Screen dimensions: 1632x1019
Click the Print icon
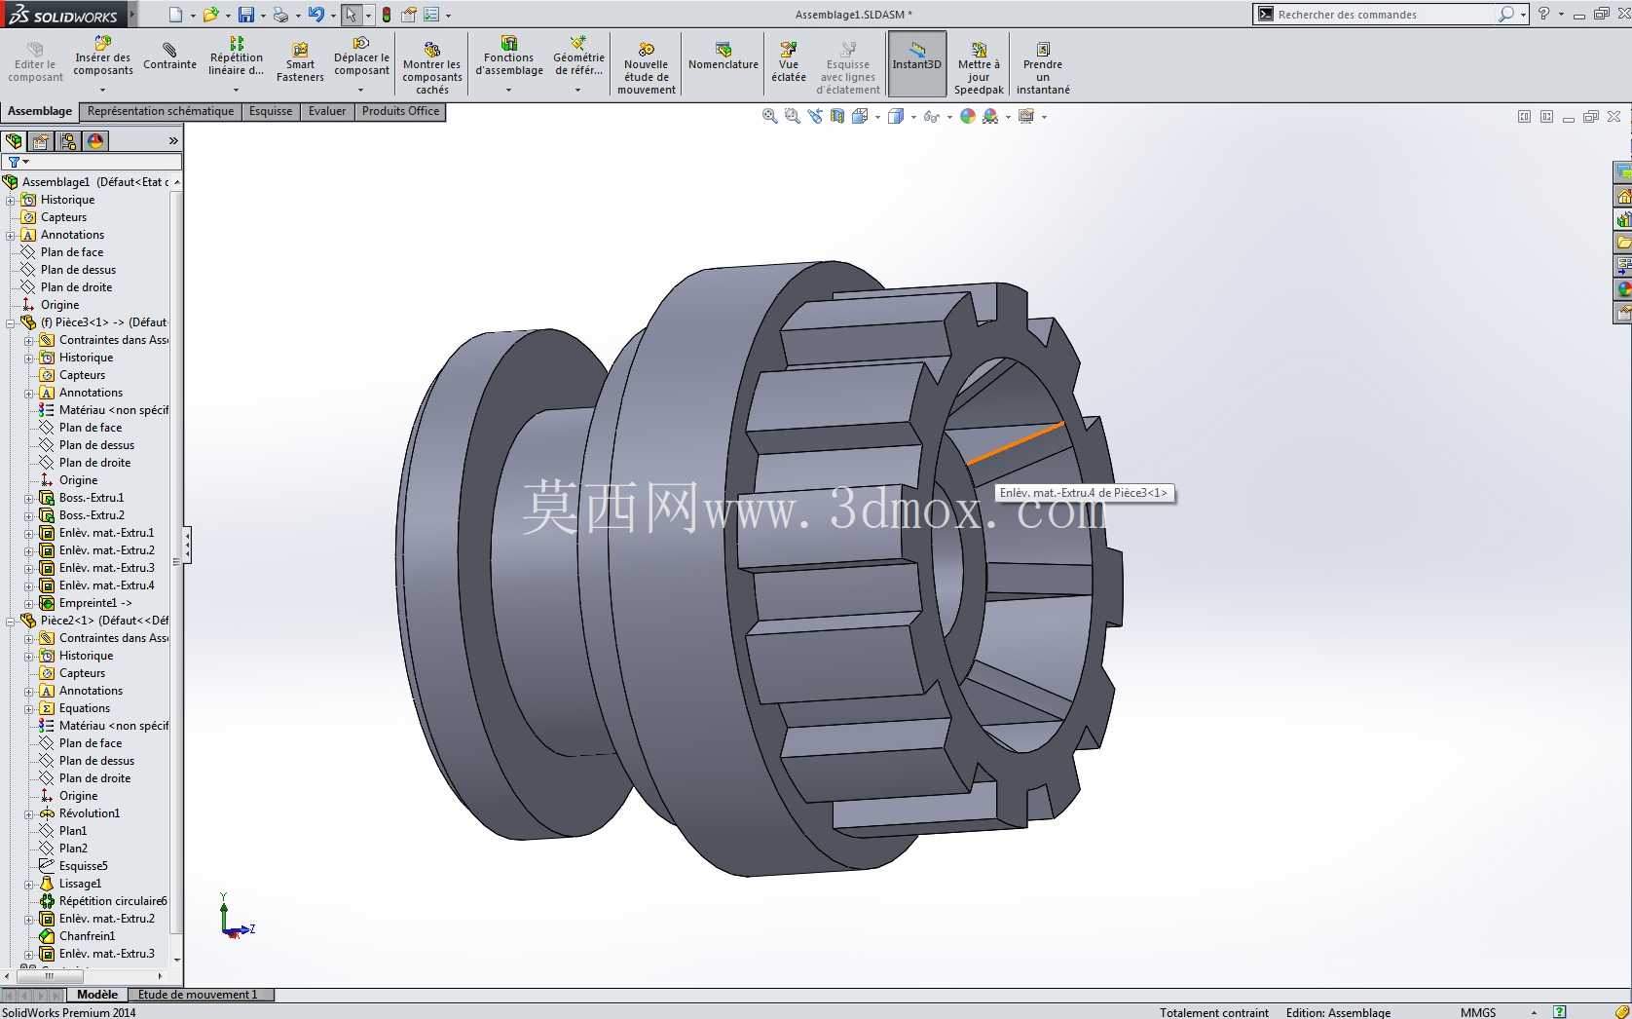pos(280,15)
